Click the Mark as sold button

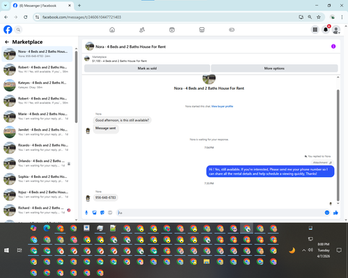pos(147,68)
